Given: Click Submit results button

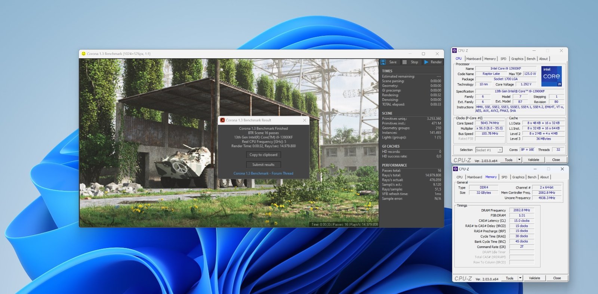Looking at the screenshot, I should [x=263, y=164].
